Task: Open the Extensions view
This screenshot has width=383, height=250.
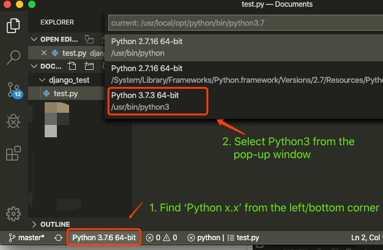Action: point(13,153)
